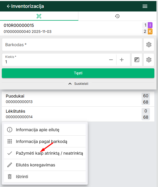Viewport: 158px width, 187px height.
Task: Open barcode field settings gear
Action: pos(149,45)
